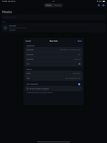Viewport: 107px width, 143px height.
Task: Tap the CONNECTION section label
Action: coord(31,46)
